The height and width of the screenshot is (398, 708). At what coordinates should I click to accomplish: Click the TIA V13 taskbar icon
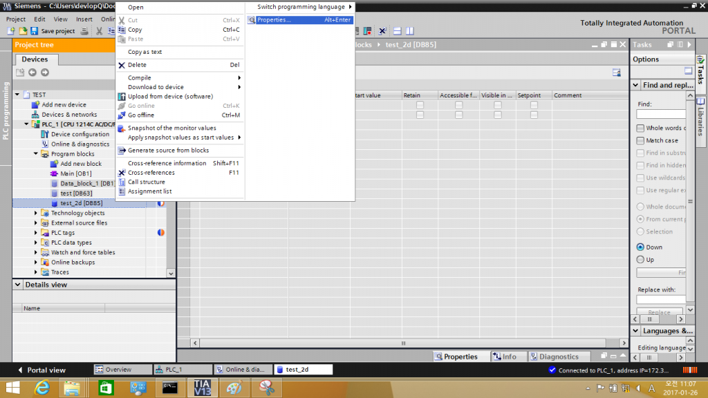(x=203, y=388)
